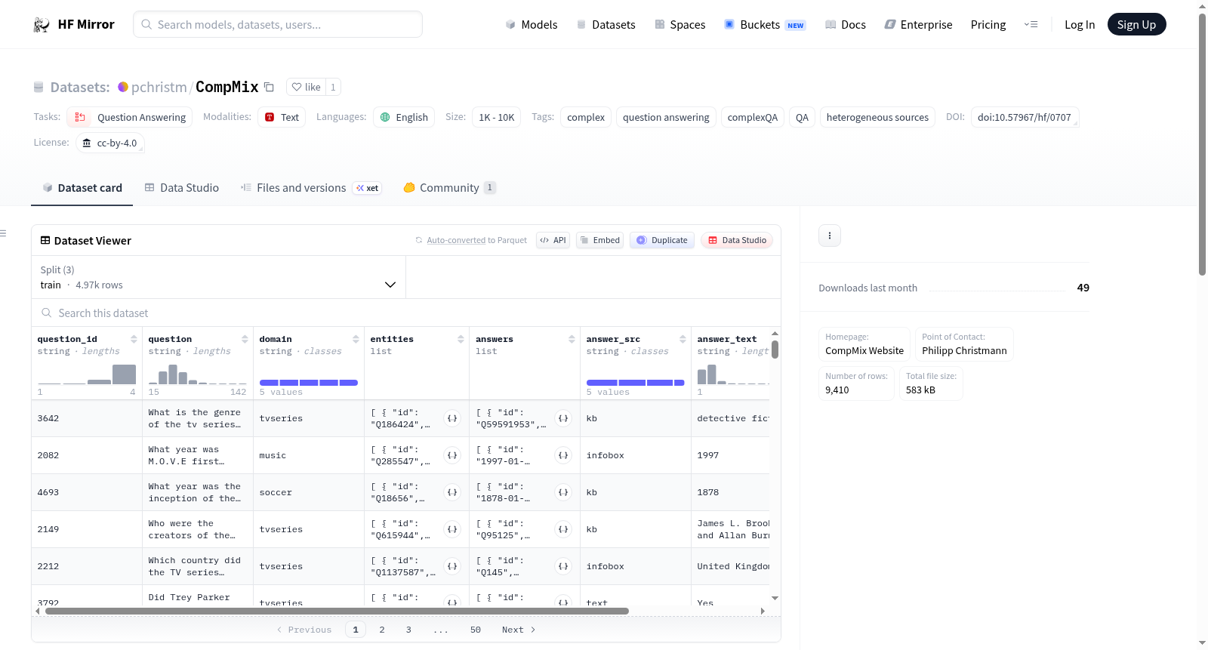1208x650 pixels.
Task: Go to Enterprise page
Action: (x=918, y=25)
